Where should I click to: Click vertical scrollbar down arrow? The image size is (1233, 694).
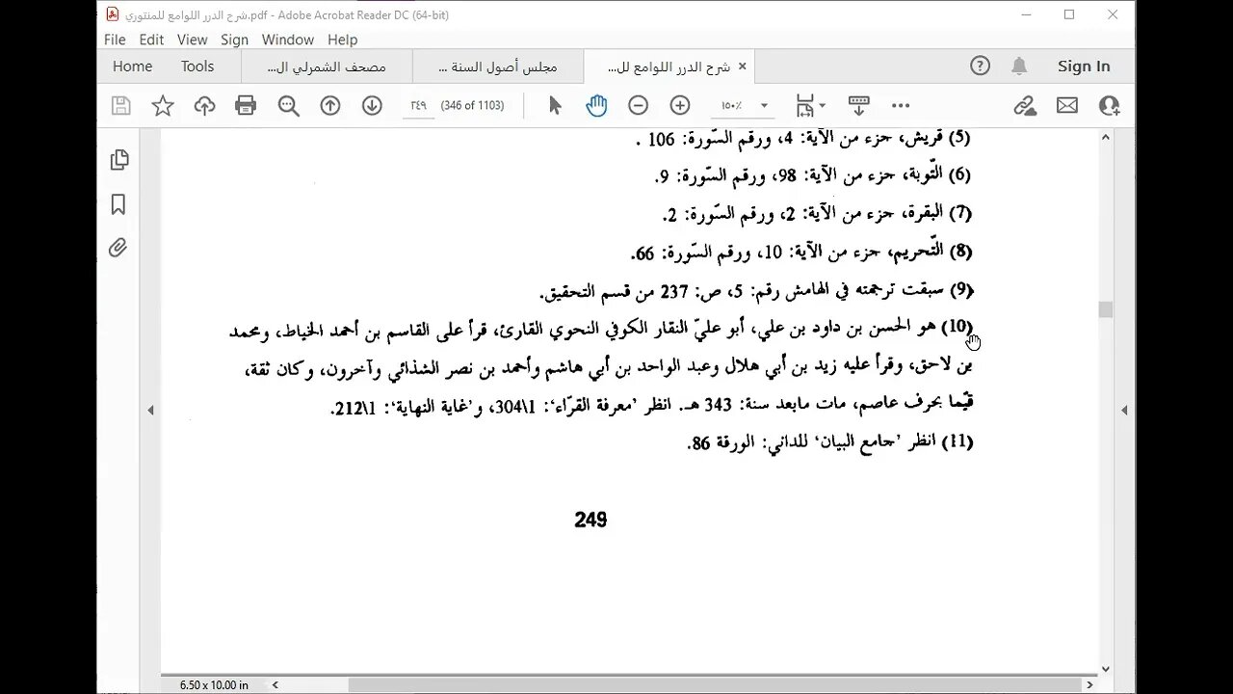tap(1106, 669)
